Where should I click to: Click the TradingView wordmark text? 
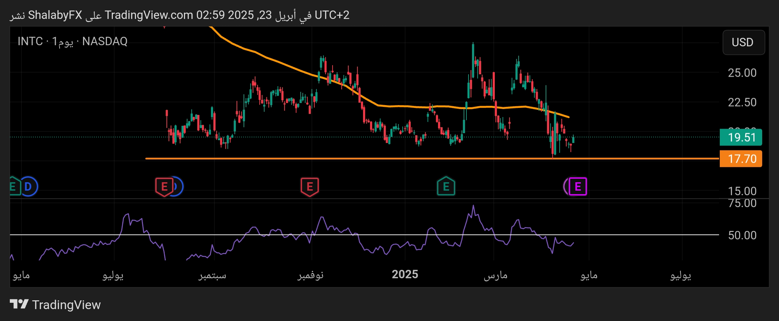point(66,305)
